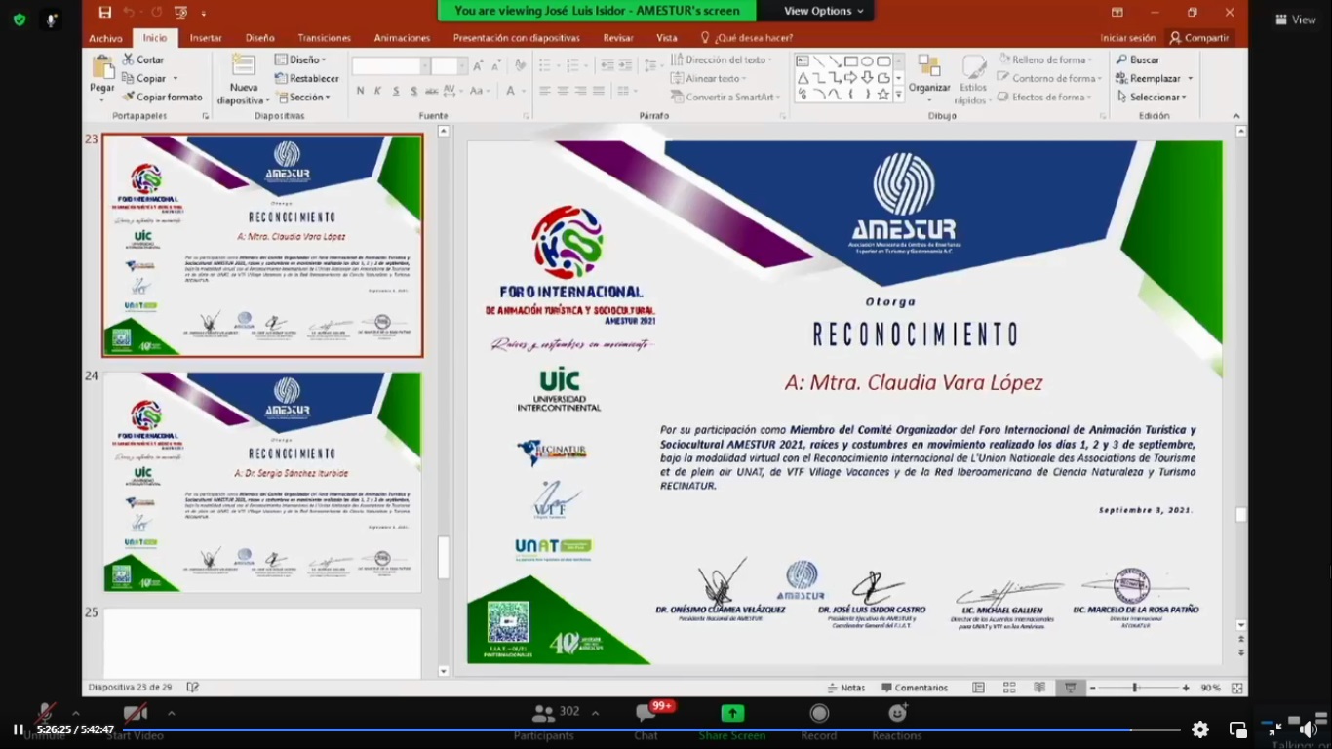Toggle justify text alignment
This screenshot has height=749, width=1332.
click(598, 91)
